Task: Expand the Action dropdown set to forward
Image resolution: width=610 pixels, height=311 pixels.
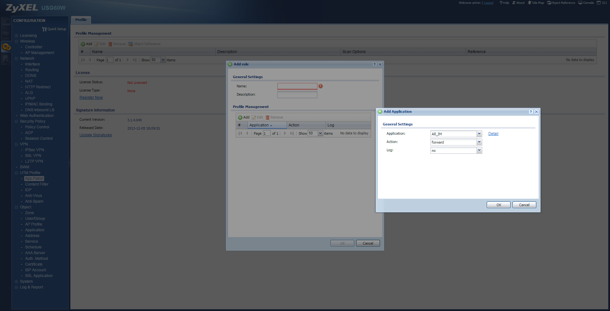Action: tap(479, 142)
